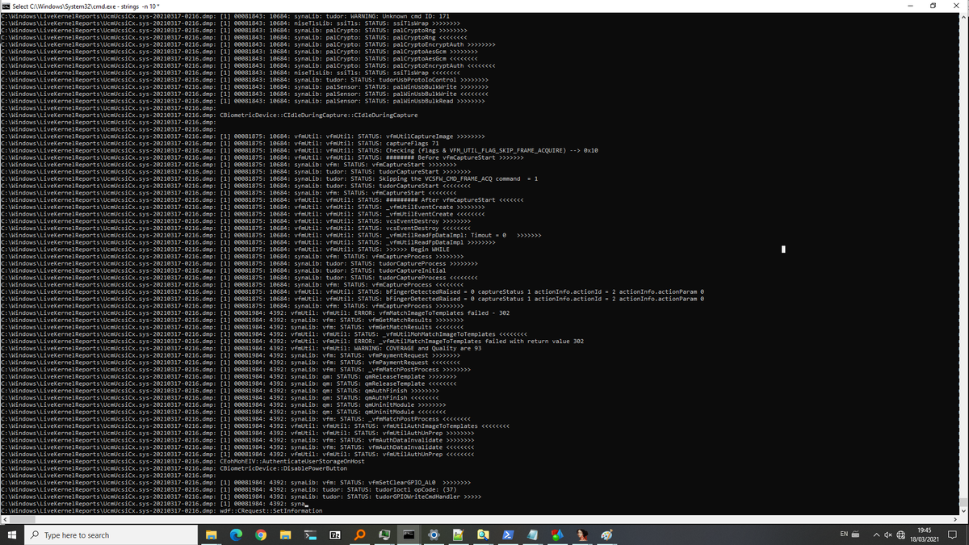The image size is (969, 545).
Task: Click the horizontal scrollbar left arrow
Action: point(5,519)
